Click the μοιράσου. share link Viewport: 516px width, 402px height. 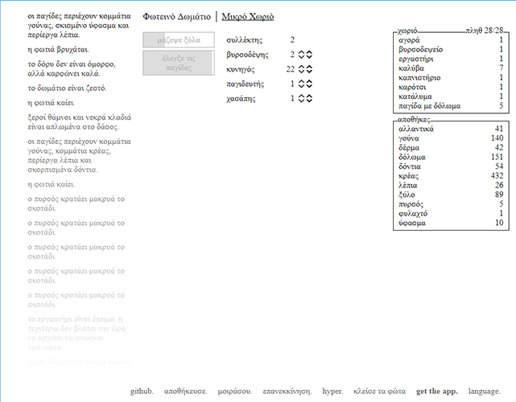(234, 392)
